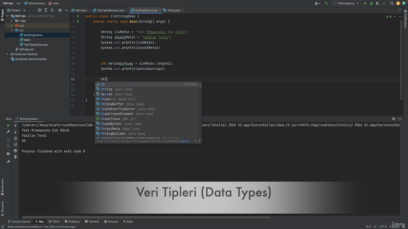Open Run panel settings gear
Screen dimensions: 408x229
[393, 119]
